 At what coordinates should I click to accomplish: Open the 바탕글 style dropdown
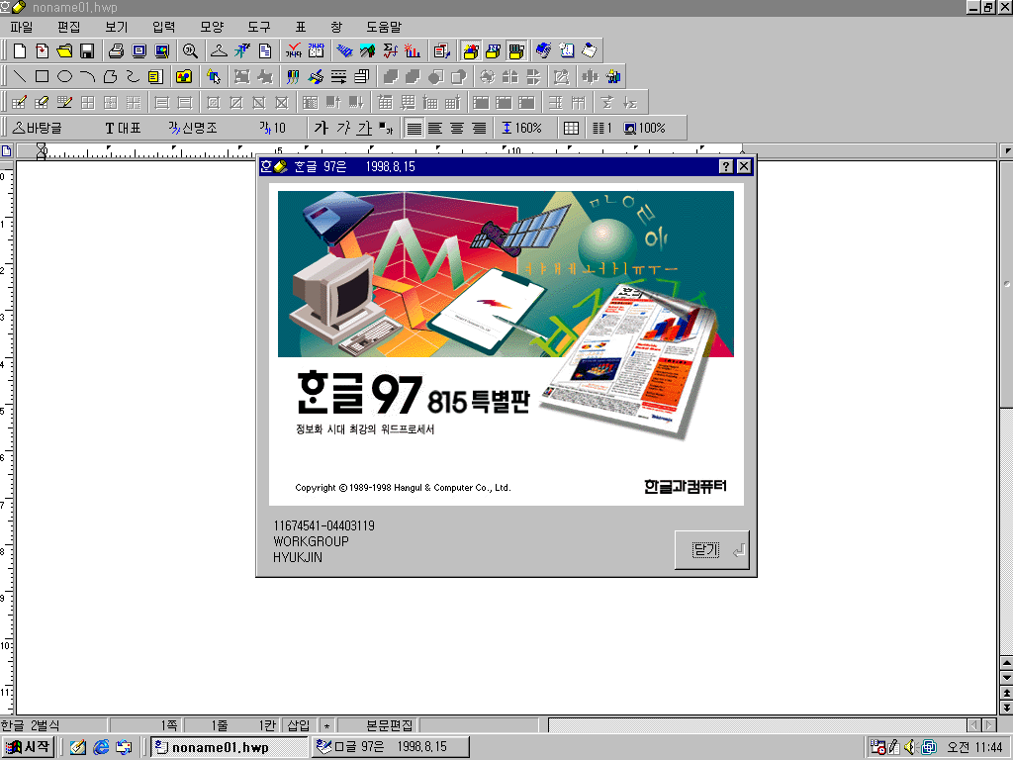[39, 128]
